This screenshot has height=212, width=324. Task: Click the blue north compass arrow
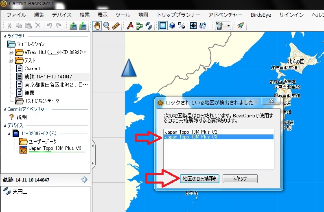tap(129, 68)
